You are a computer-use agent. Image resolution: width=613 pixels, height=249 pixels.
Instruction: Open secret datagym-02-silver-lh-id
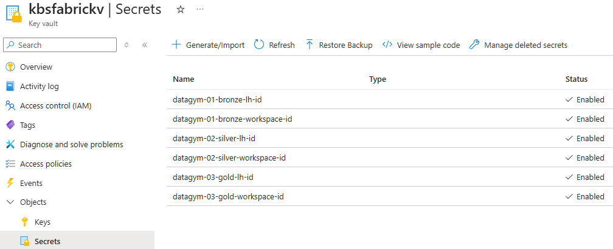214,138
